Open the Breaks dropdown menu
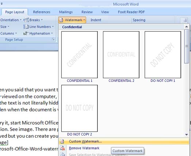 36,20
